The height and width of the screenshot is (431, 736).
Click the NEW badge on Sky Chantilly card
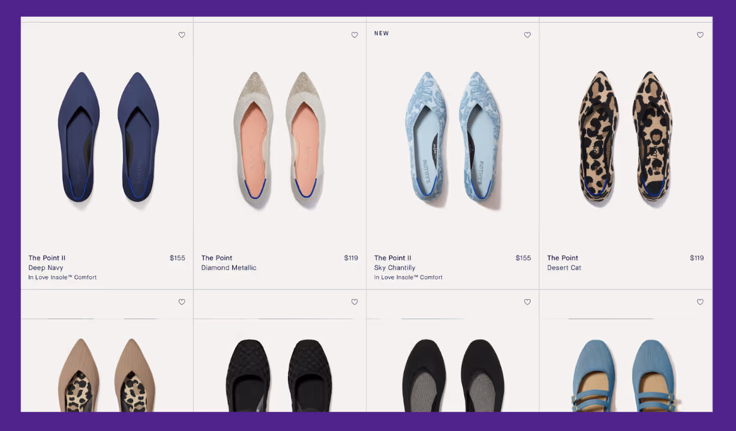coord(381,34)
